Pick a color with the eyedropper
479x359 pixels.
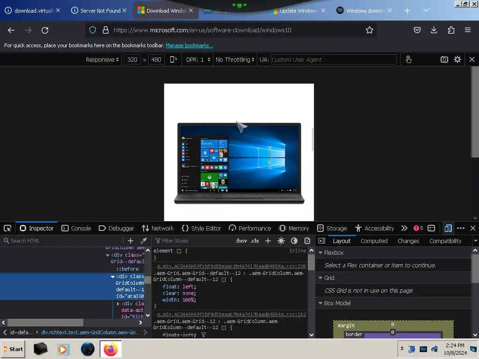[x=143, y=241]
